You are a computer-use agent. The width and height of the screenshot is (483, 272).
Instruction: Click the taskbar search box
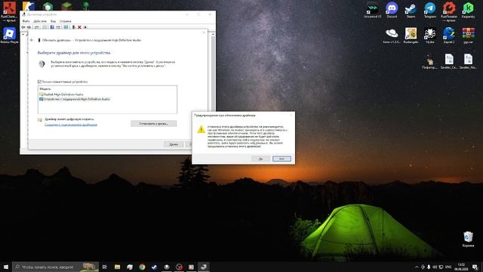55,267
